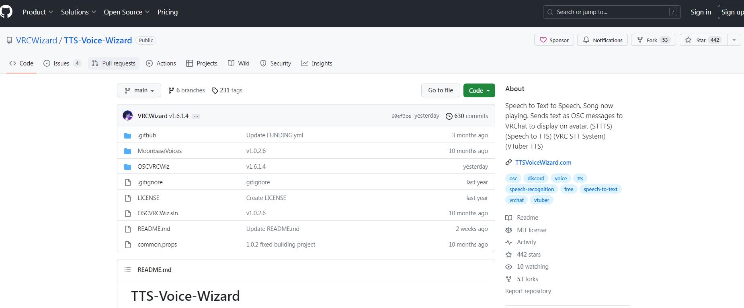Click the LICENSE file icon
744x308 pixels.
point(128,198)
